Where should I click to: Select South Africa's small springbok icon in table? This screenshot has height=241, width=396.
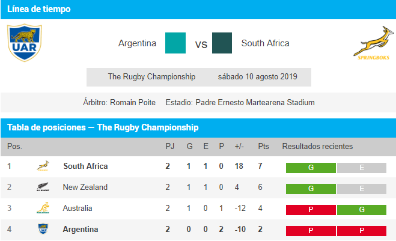pos(43,166)
